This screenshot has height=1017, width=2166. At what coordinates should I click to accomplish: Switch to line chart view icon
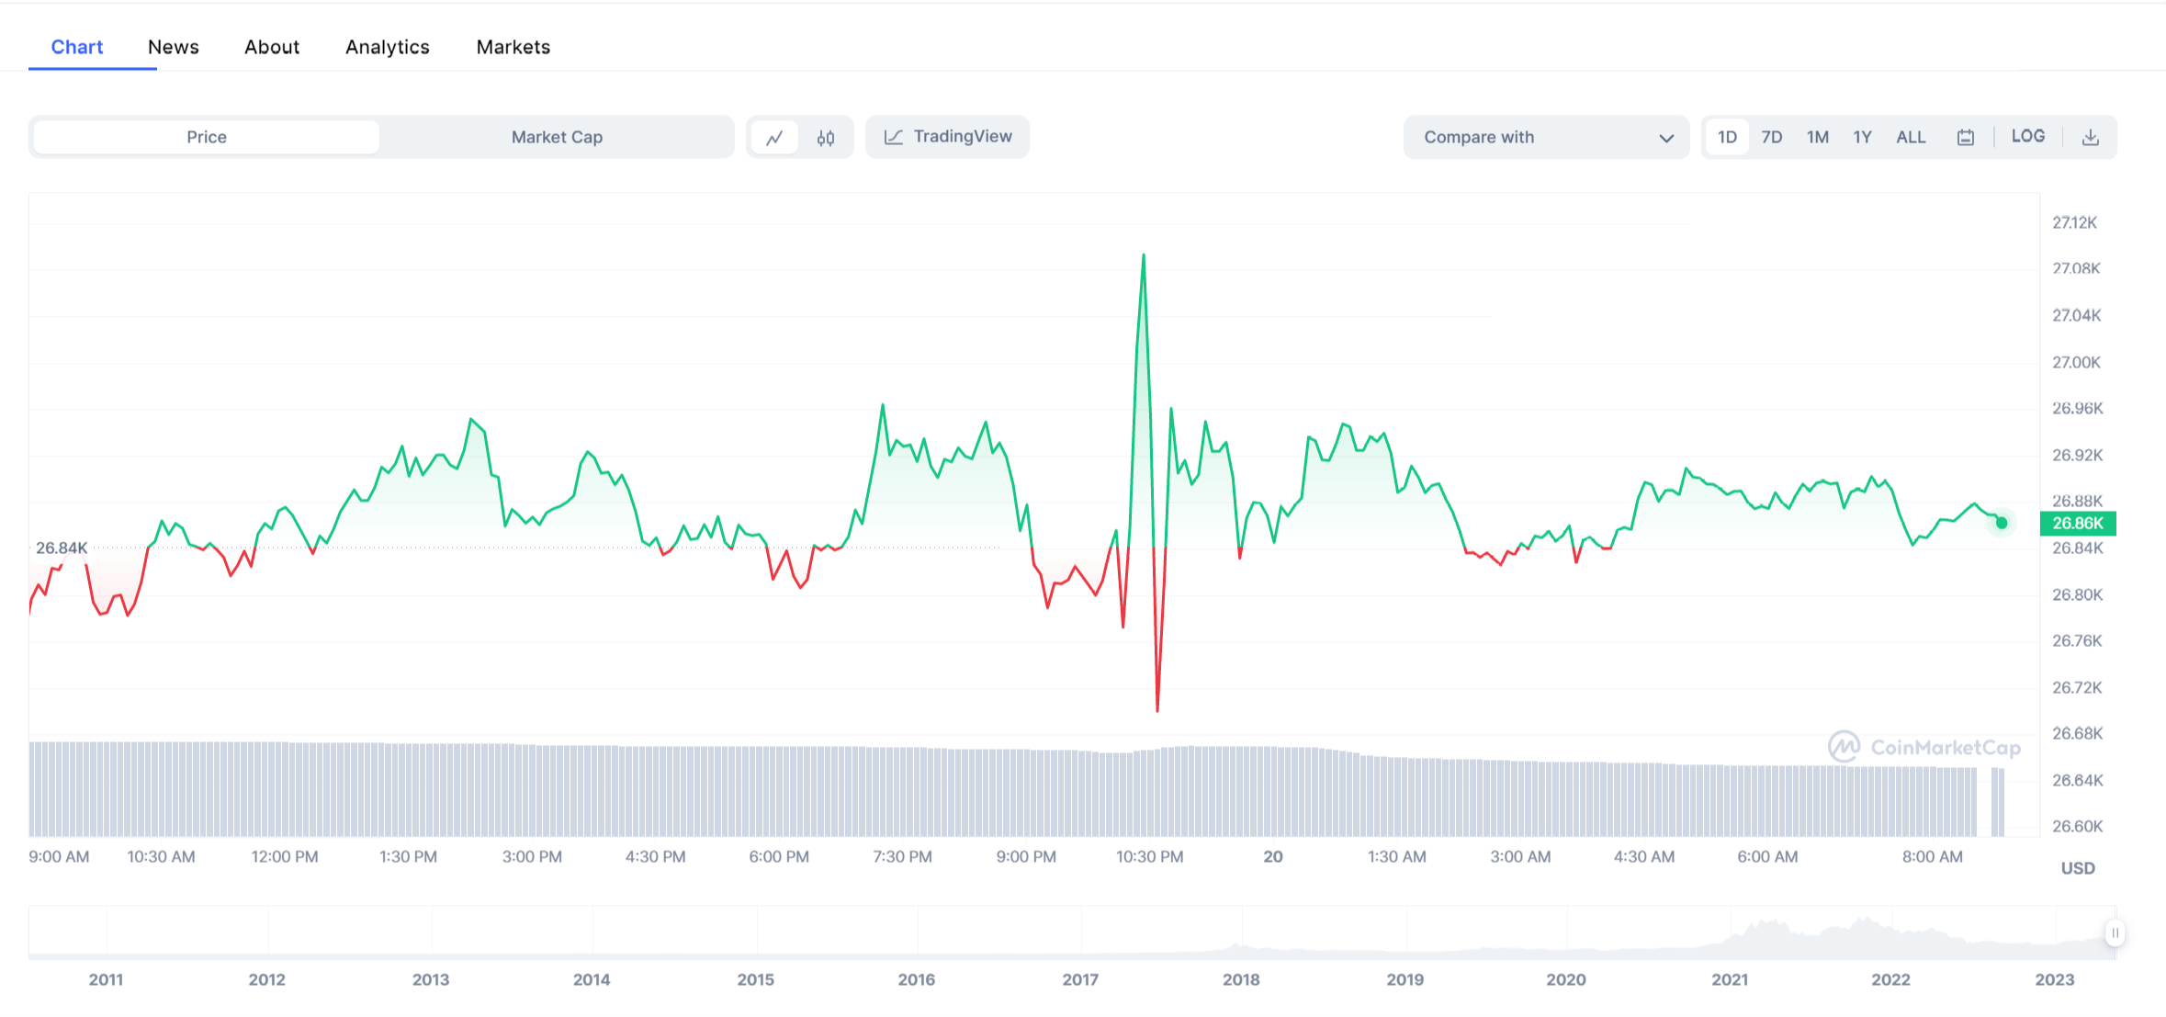pyautogui.click(x=775, y=138)
